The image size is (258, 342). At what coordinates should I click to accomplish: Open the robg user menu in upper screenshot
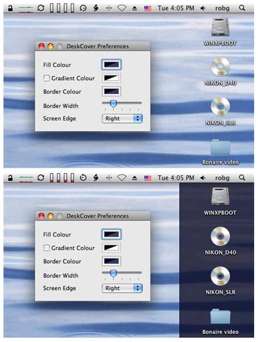(x=222, y=8)
